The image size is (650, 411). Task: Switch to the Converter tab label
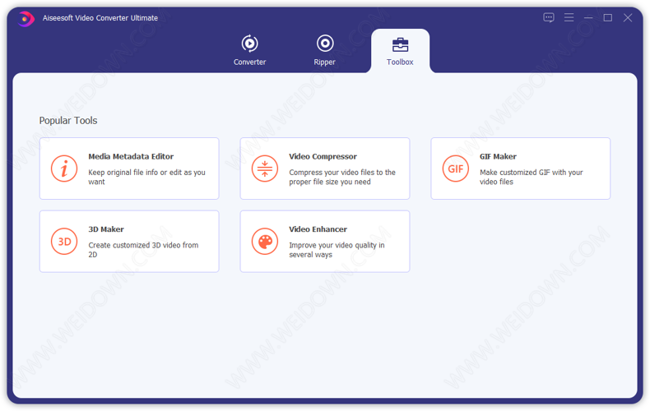pyautogui.click(x=249, y=62)
